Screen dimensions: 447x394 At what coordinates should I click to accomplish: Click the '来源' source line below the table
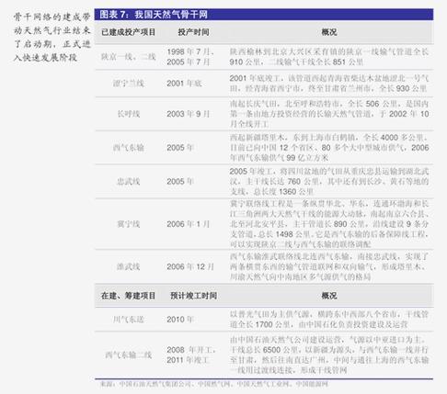[x=214, y=384]
